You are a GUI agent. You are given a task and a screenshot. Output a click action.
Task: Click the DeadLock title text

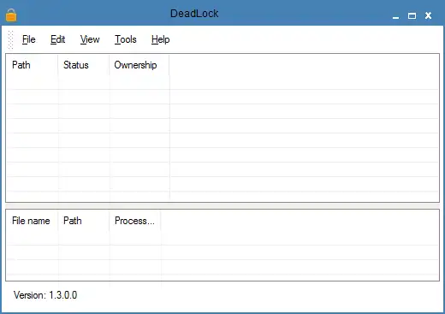coord(194,14)
